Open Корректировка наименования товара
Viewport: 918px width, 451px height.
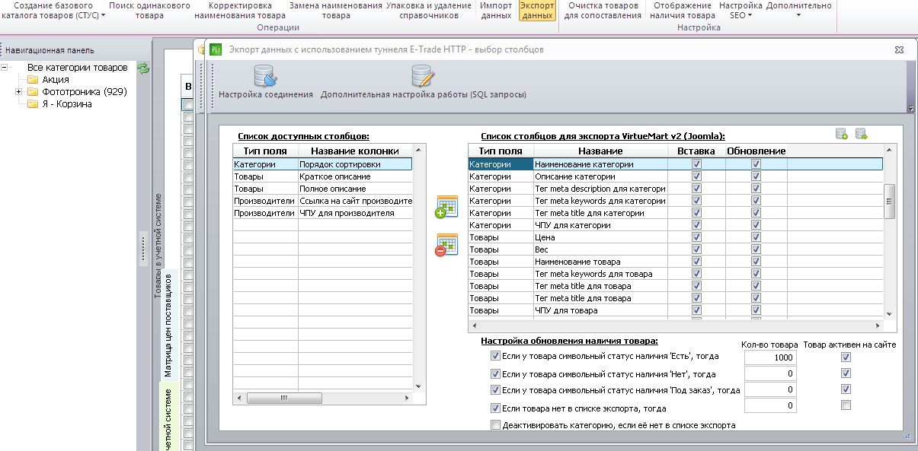click(x=240, y=10)
